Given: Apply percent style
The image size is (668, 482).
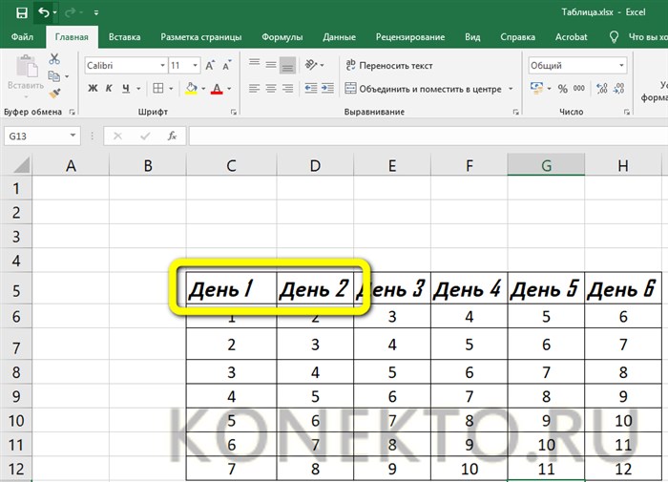Looking at the screenshot, I should [562, 89].
